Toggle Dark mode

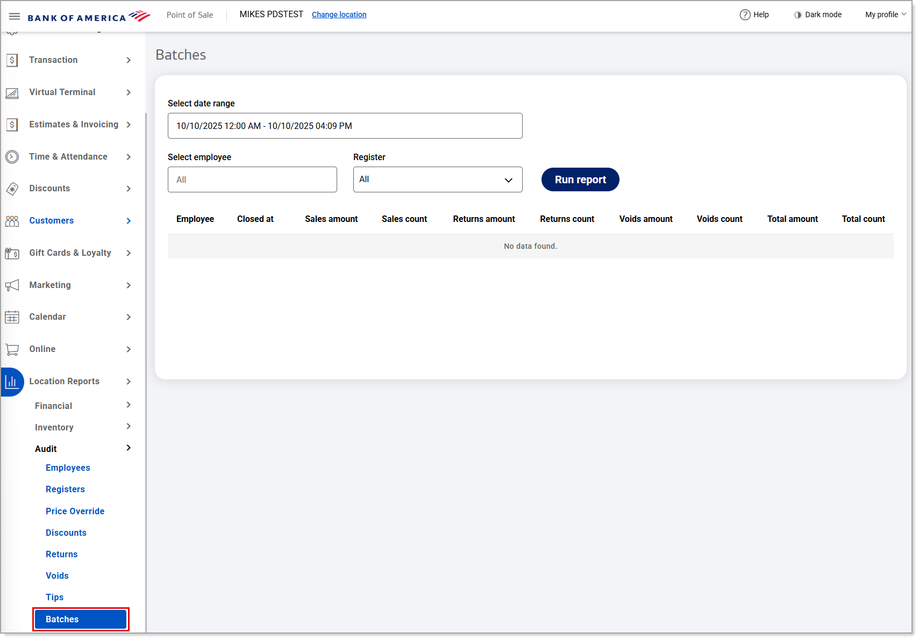[817, 15]
